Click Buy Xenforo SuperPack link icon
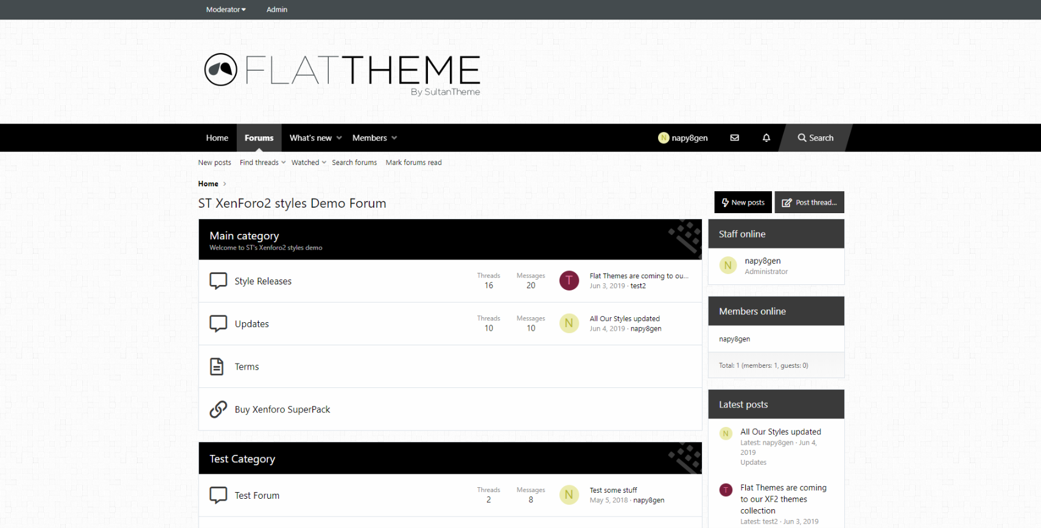1041x528 pixels. (x=218, y=409)
